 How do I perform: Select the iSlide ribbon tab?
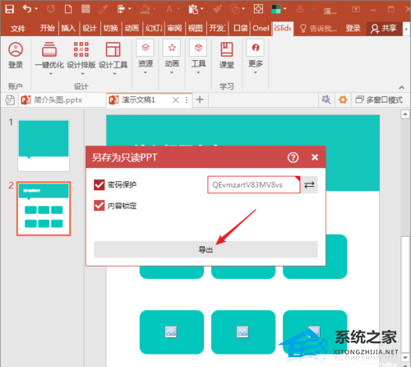(x=283, y=28)
